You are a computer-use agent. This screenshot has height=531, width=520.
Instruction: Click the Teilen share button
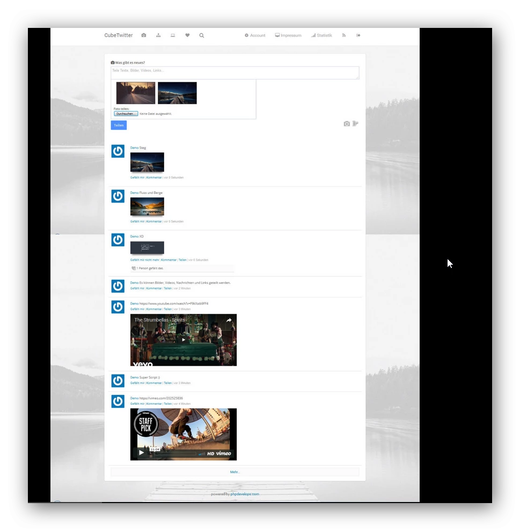(x=119, y=125)
